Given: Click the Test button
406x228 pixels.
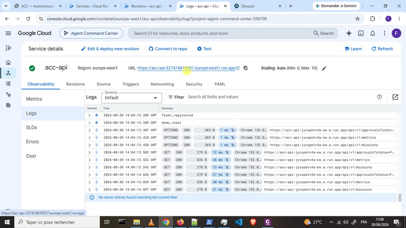Looking at the screenshot, I should tap(205, 49).
